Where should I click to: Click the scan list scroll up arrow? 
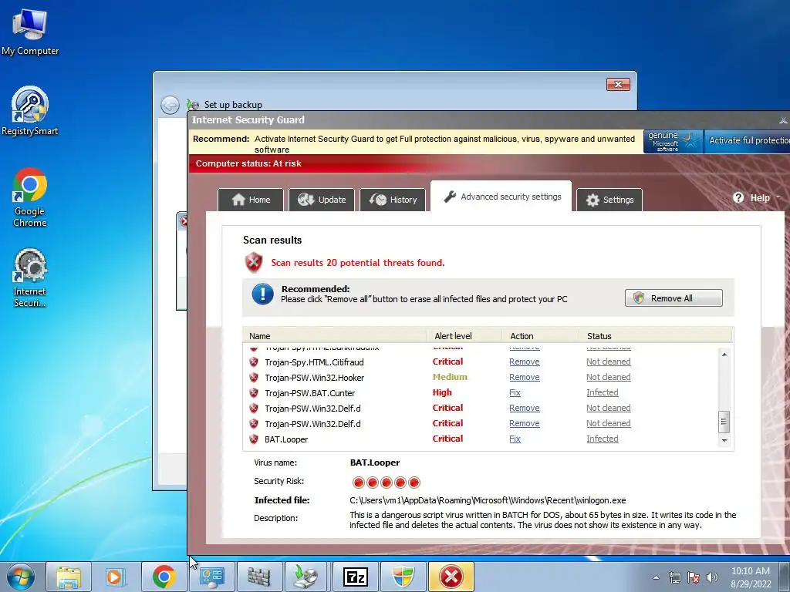click(x=724, y=355)
